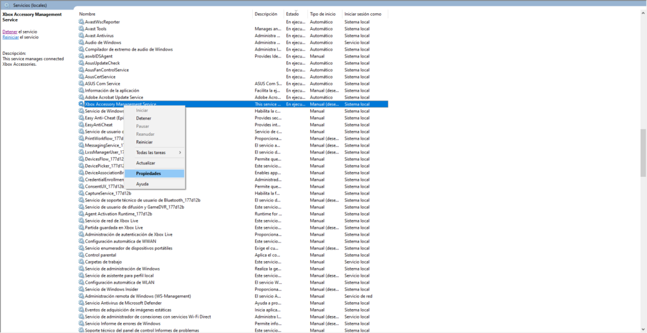Click gear icon beside Adobe Acrobat Update Service

coord(82,97)
